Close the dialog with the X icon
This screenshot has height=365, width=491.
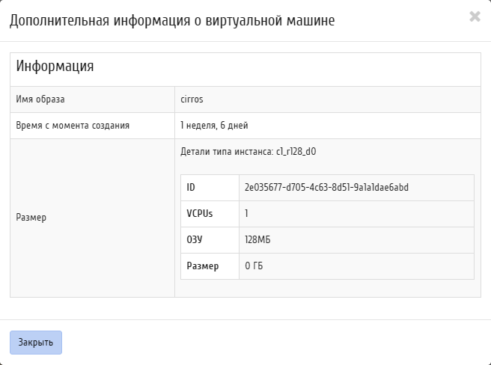tap(475, 16)
